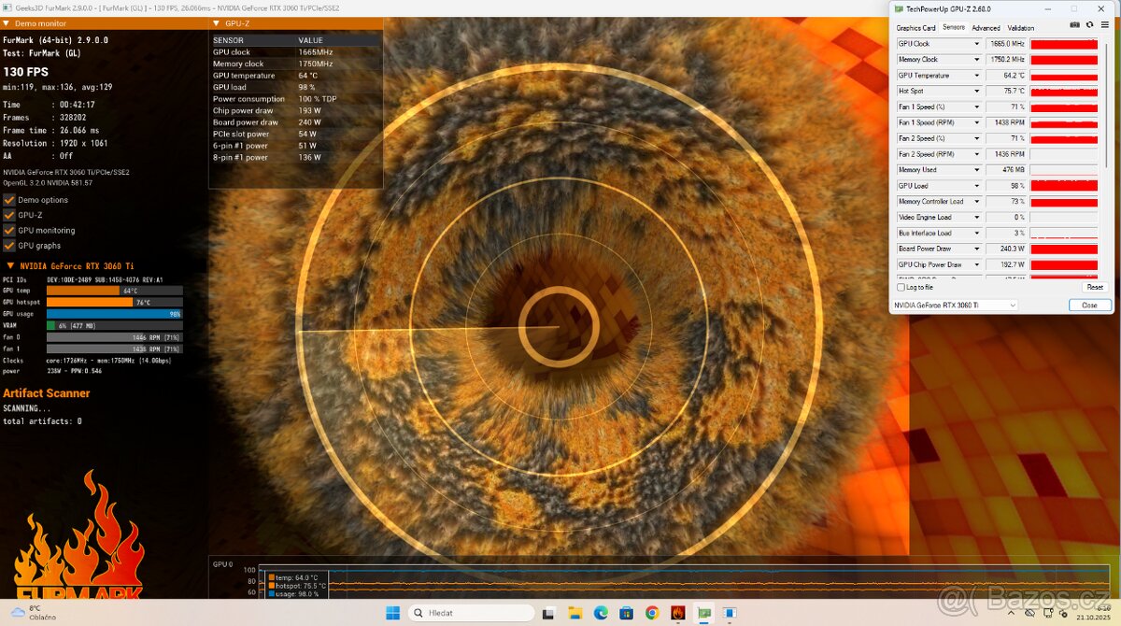The width and height of the screenshot is (1121, 626).
Task: Click the camera screenshot icon in GPU-Z
Action: 1074,24
